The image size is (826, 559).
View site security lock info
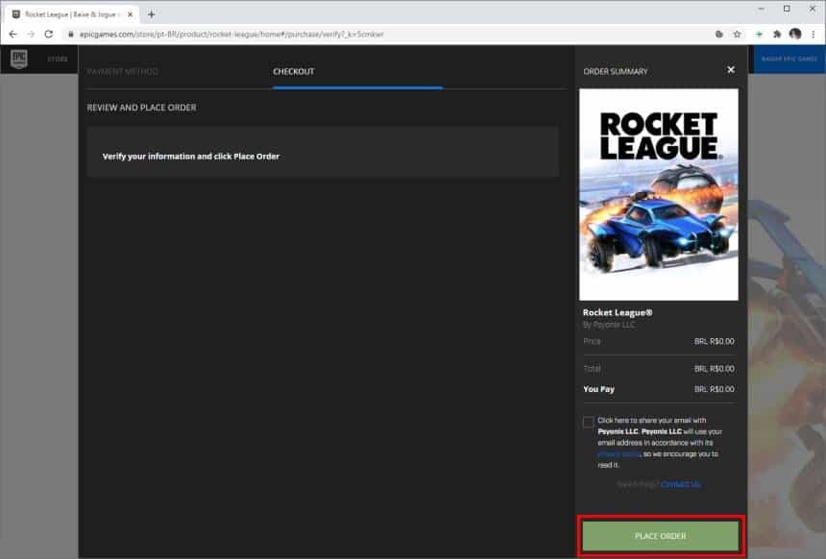70,35
